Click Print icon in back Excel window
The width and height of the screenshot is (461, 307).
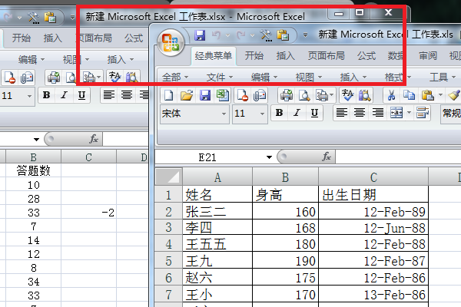[x=54, y=78]
